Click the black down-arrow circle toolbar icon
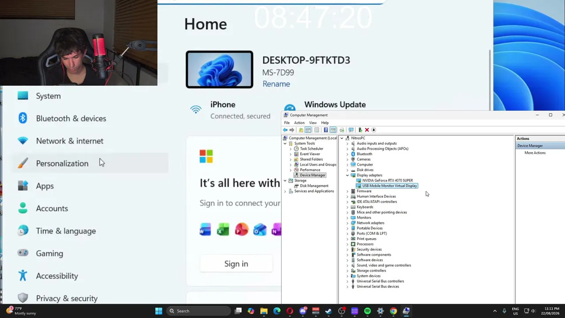The width and height of the screenshot is (565, 318). (373, 130)
